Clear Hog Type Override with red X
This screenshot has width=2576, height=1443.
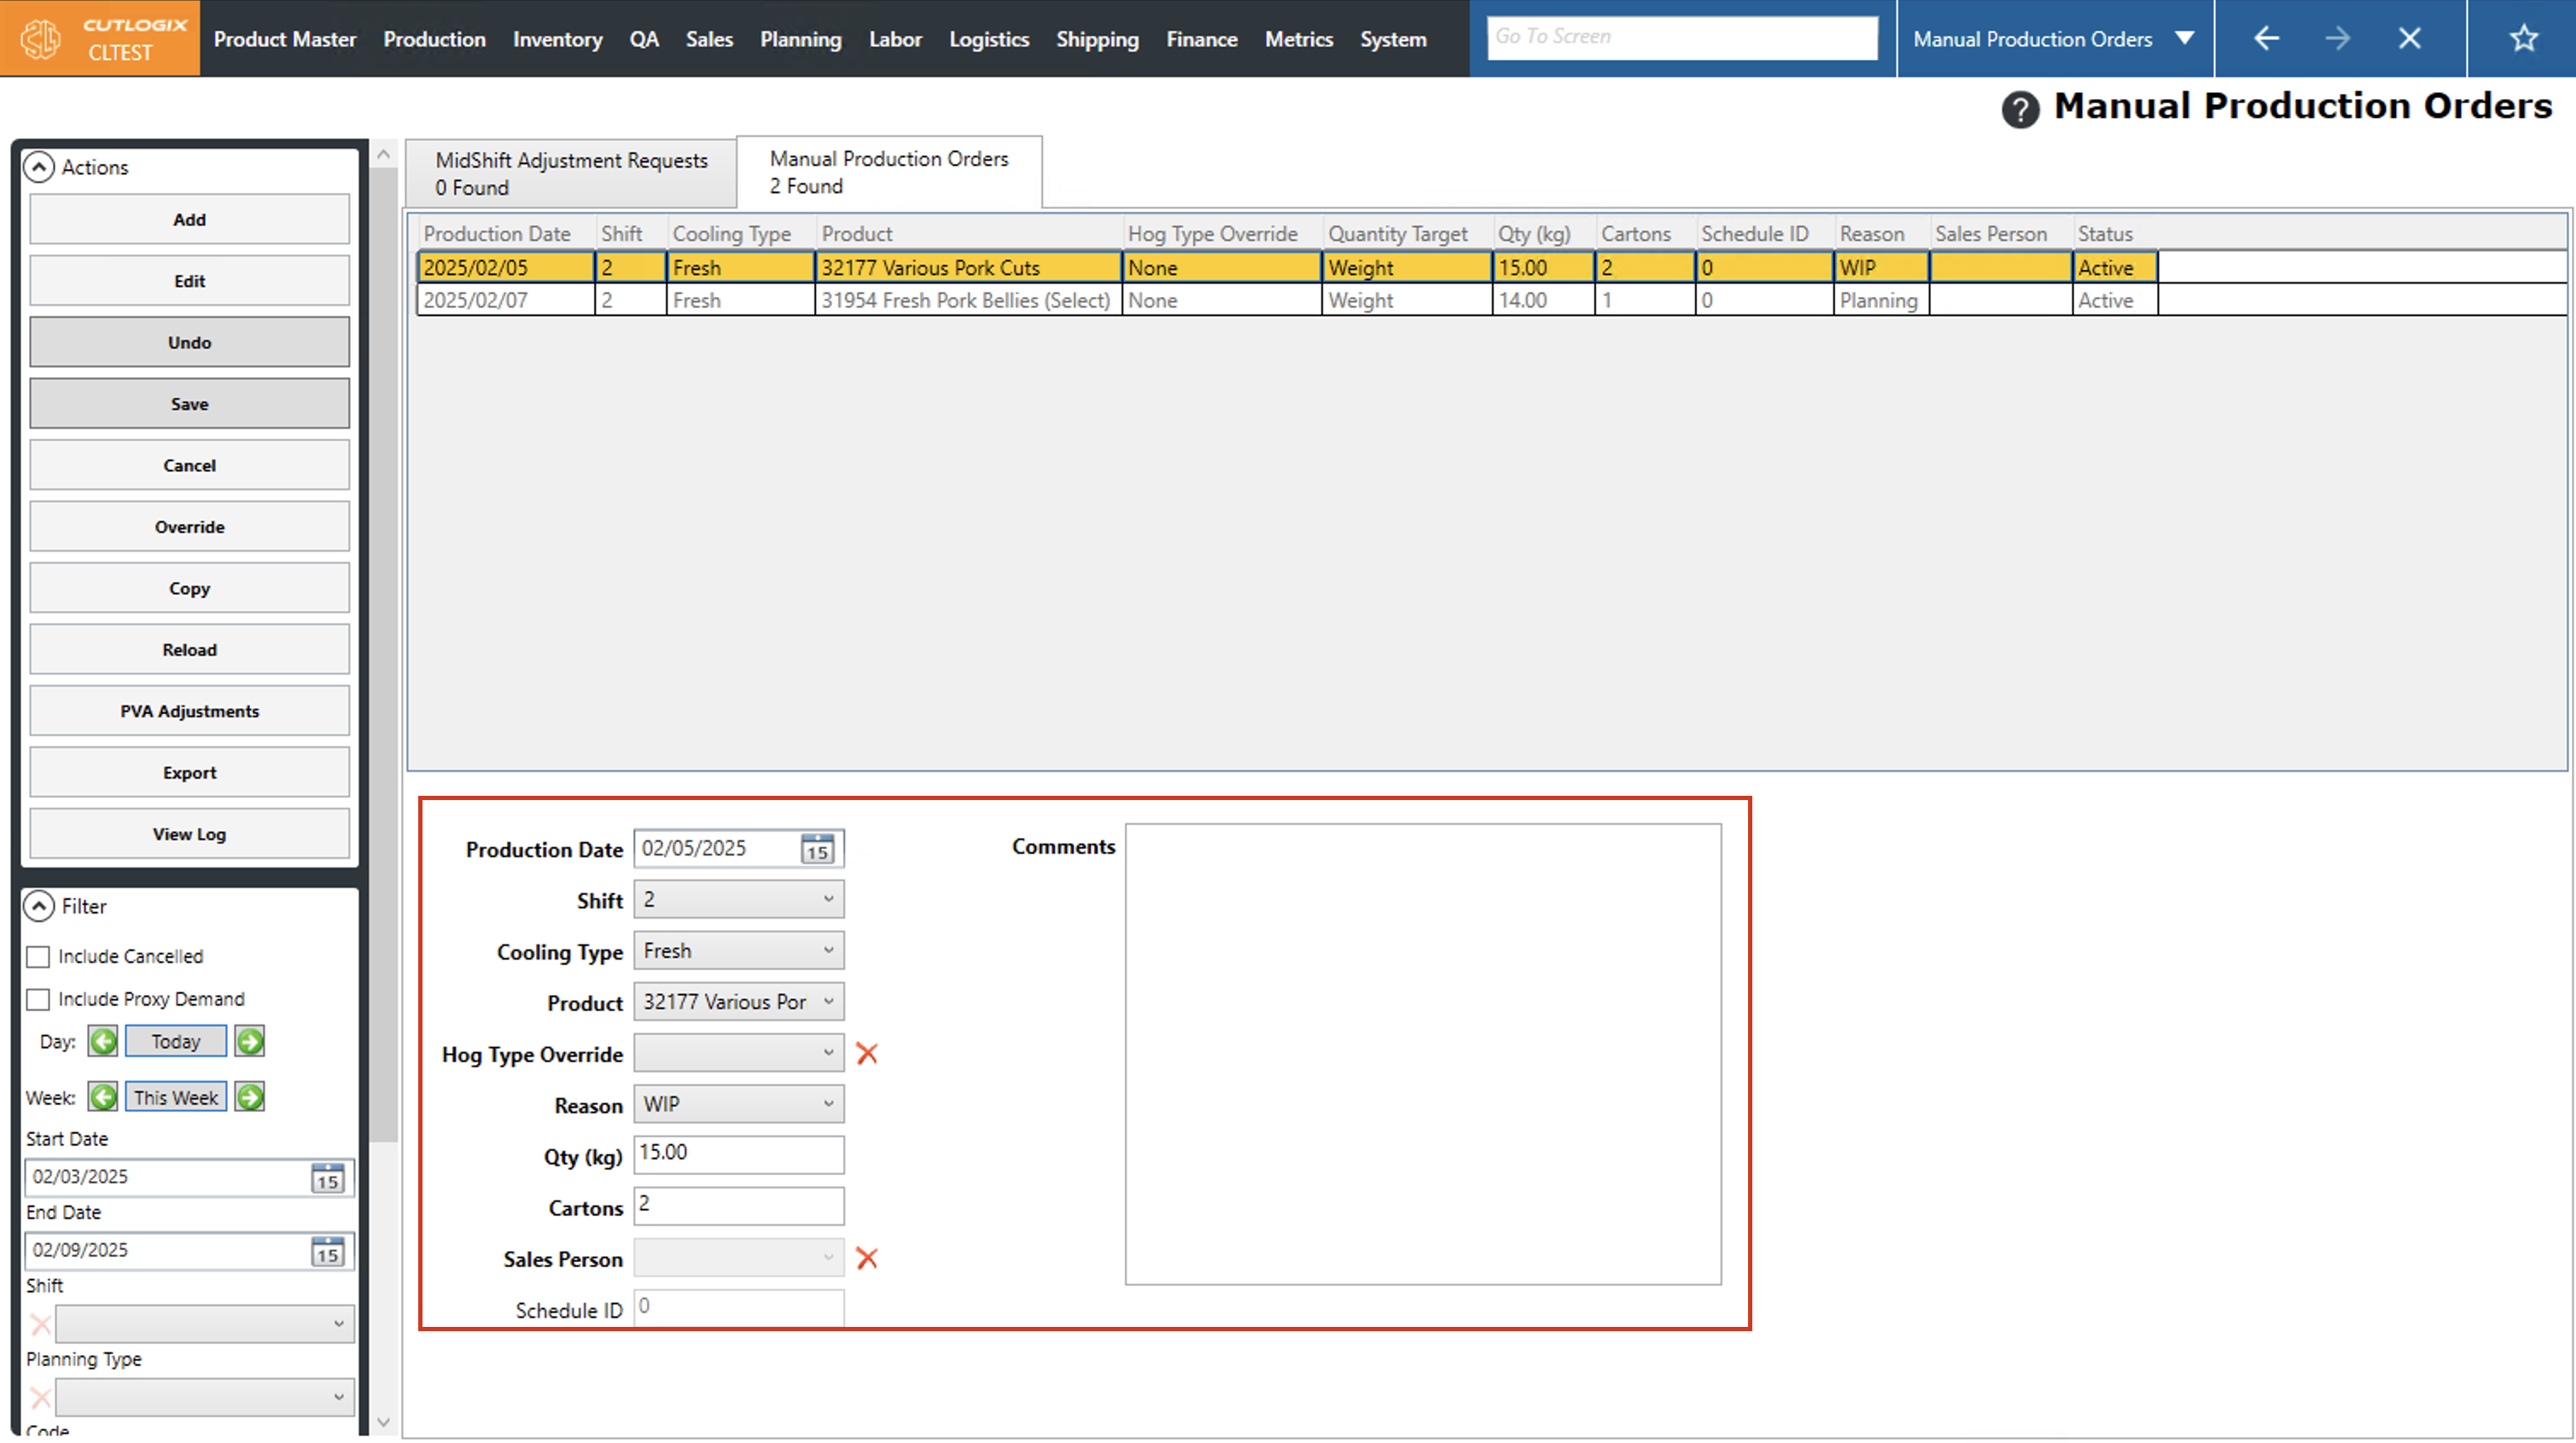click(867, 1054)
